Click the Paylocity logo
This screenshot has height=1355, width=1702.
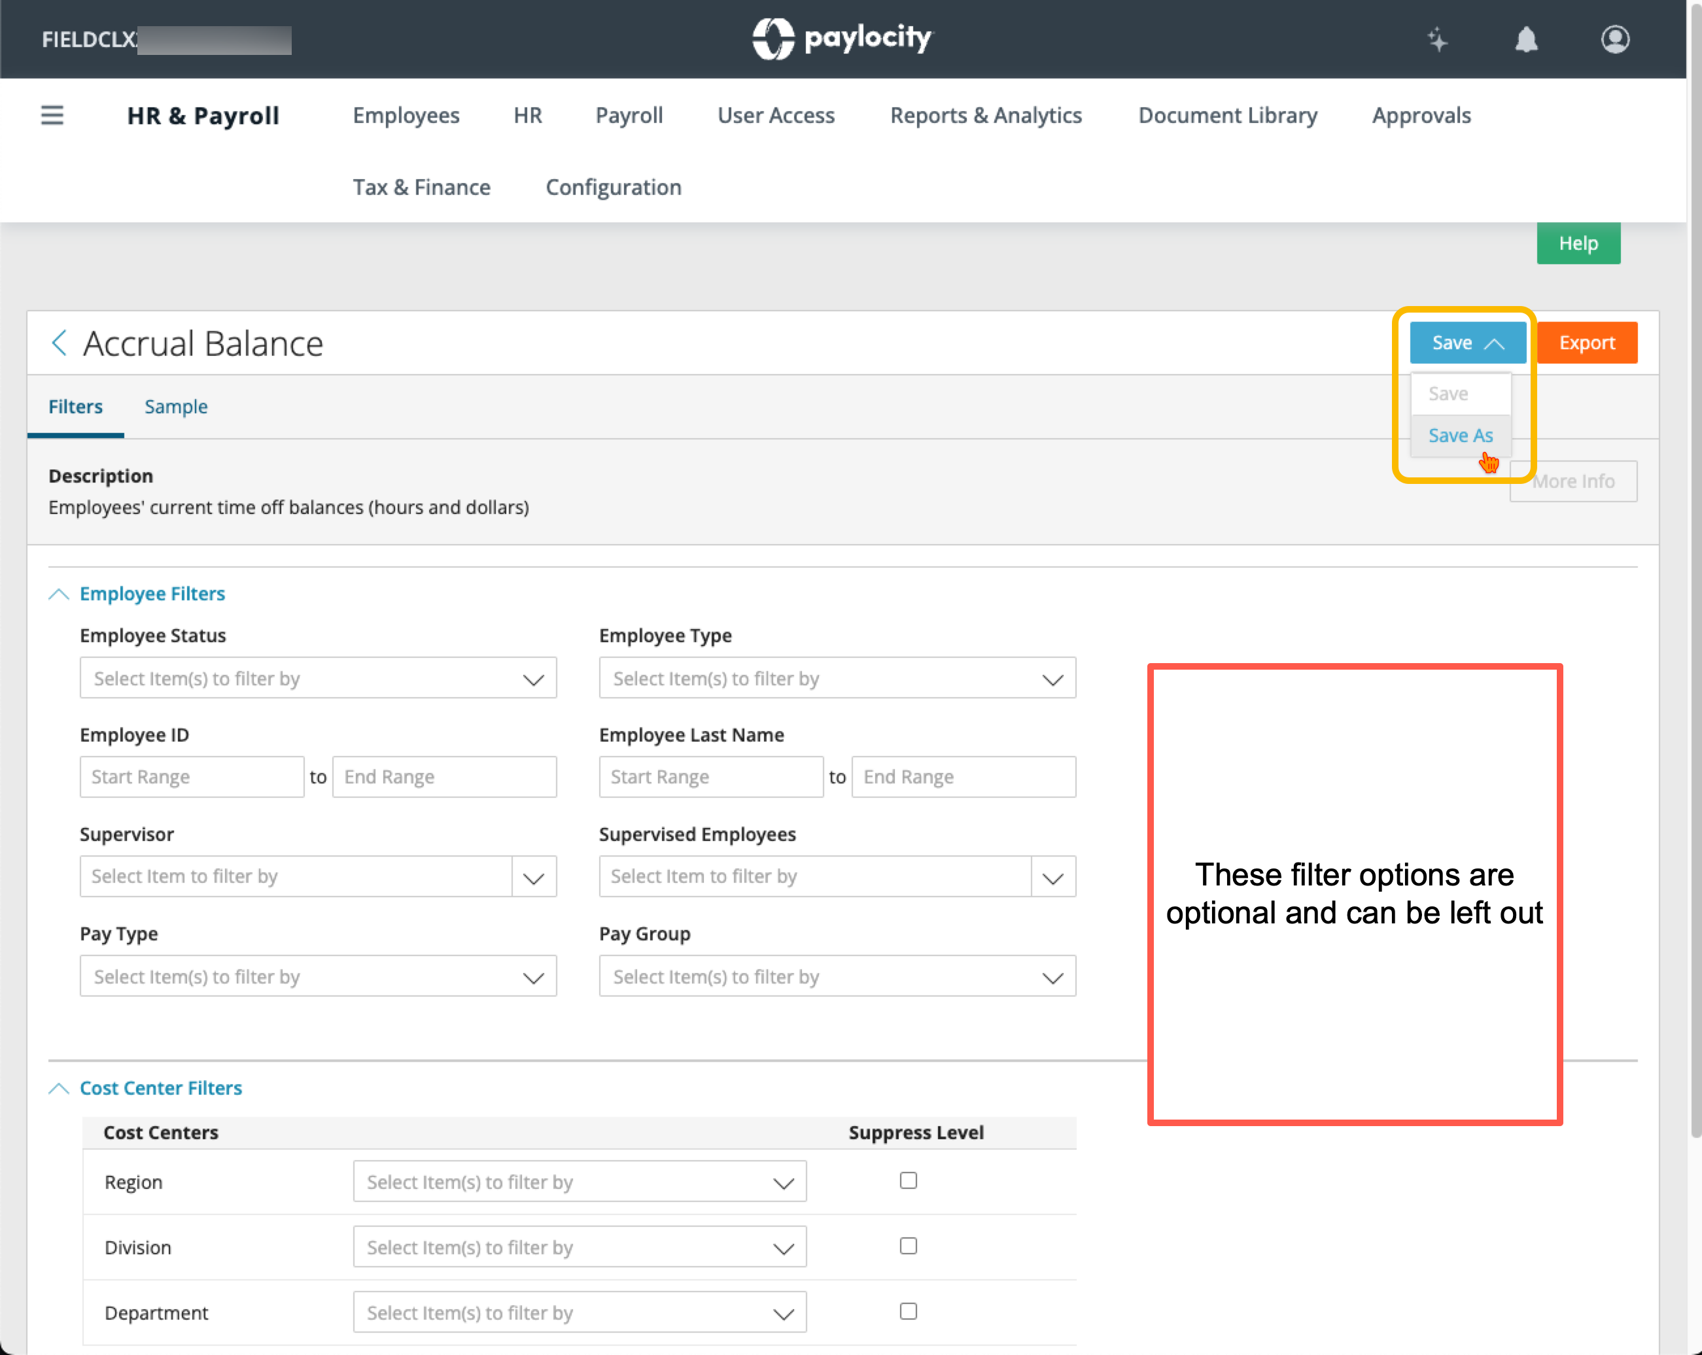click(x=842, y=38)
